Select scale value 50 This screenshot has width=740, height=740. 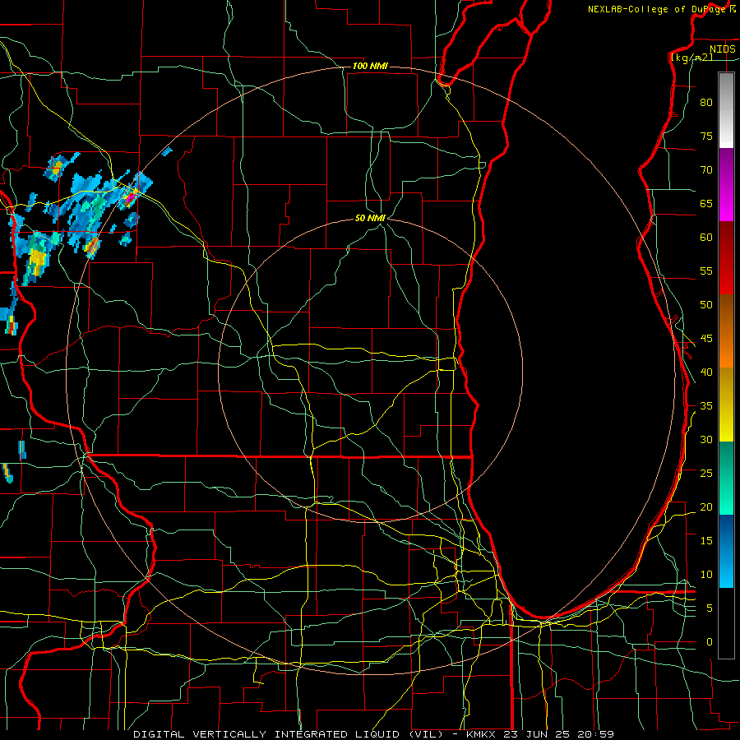coord(706,305)
